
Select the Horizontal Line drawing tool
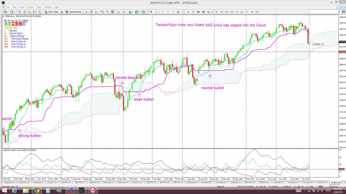[168, 12]
